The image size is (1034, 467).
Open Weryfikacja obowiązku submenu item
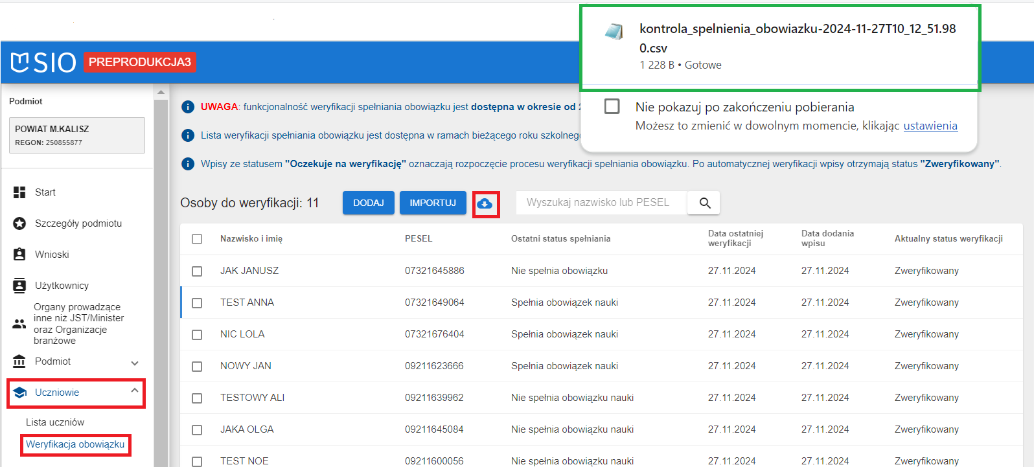(x=75, y=444)
